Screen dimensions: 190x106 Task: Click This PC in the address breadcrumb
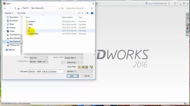(x=25, y=8)
